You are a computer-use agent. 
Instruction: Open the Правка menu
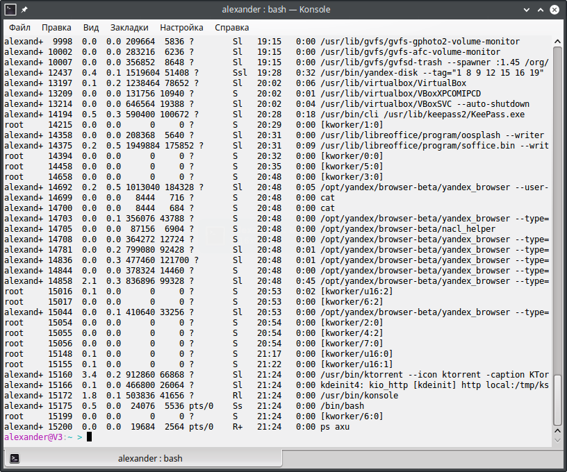click(56, 27)
